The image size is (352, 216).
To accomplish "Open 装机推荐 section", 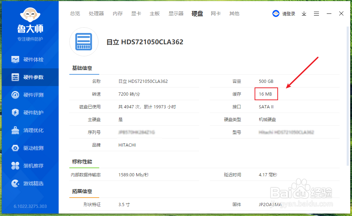I will [x=30, y=166].
